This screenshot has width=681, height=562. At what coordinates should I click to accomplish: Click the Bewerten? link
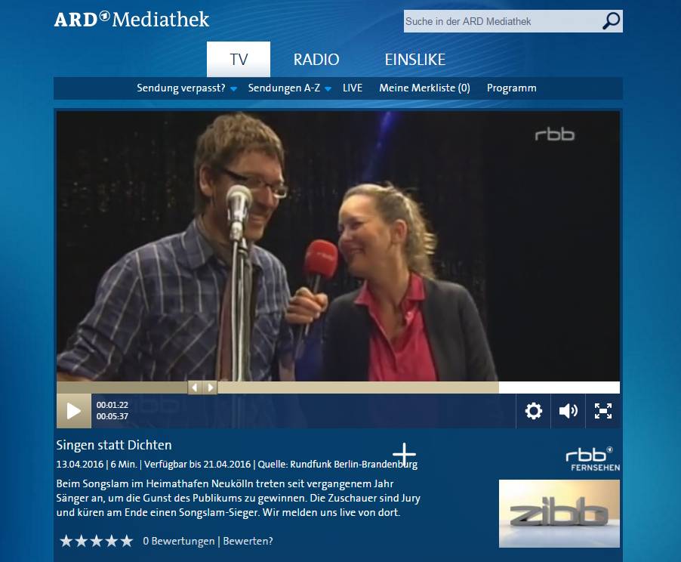pos(248,541)
